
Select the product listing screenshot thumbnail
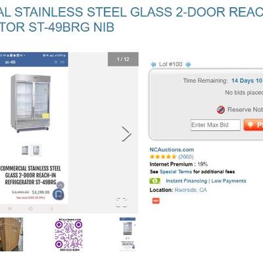point(128,234)
